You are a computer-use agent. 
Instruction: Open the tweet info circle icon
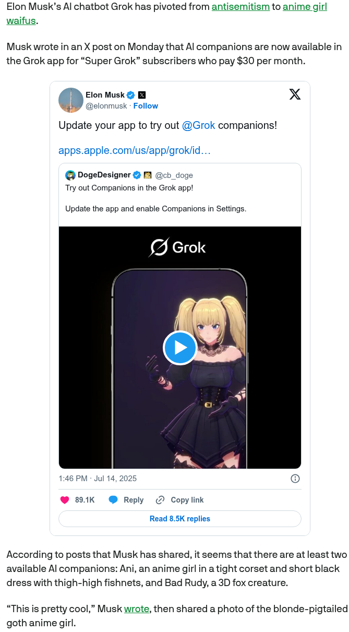(x=295, y=479)
